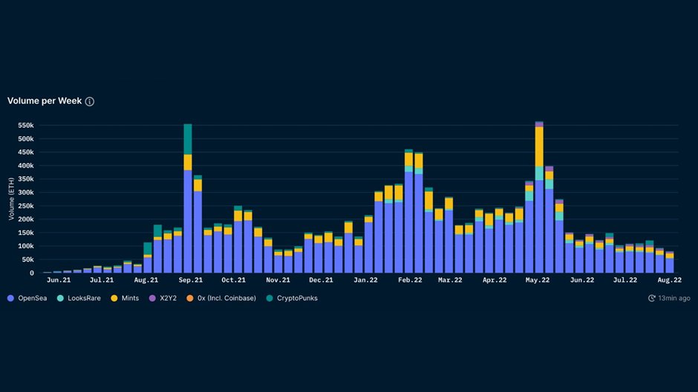Image resolution: width=698 pixels, height=392 pixels.
Task: Click the 250k y-axis label
Action: 26,206
